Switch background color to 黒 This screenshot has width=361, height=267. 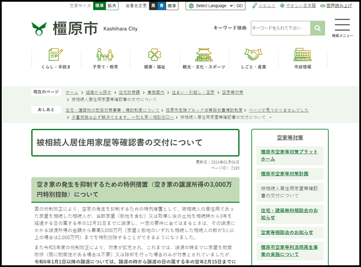(153, 6)
